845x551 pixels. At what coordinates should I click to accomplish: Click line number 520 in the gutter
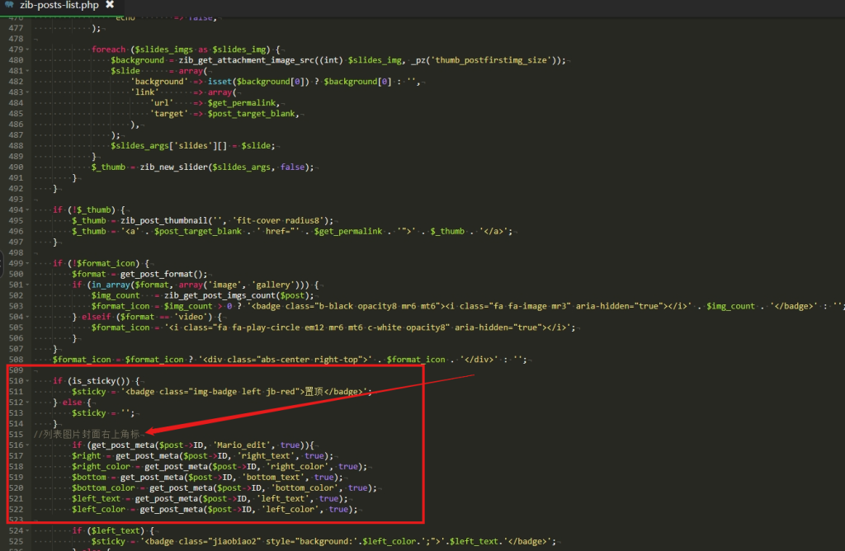tap(16, 488)
